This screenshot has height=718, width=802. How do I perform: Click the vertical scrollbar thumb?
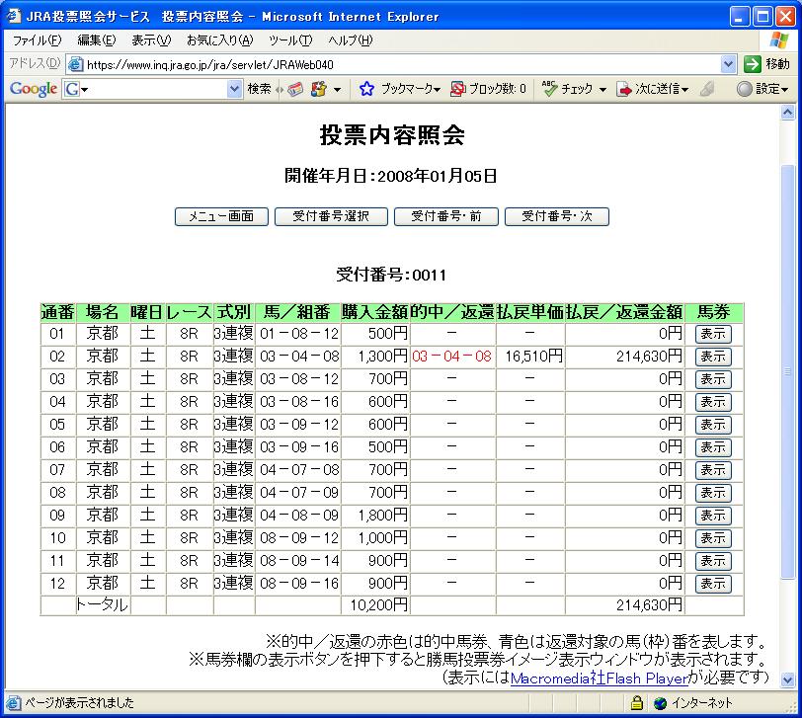click(788, 371)
